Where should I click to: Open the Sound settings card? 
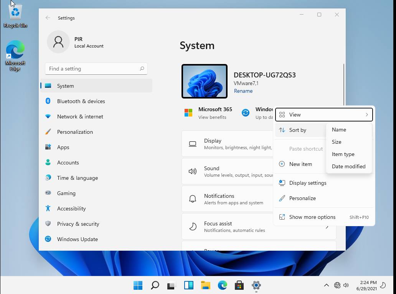pos(228,171)
